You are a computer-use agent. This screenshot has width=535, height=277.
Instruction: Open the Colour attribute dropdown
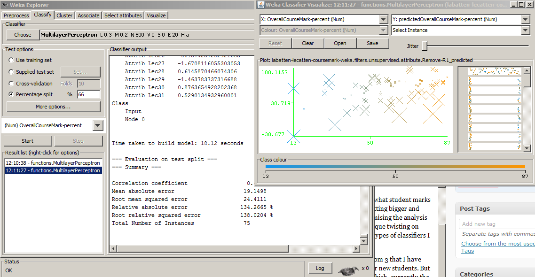384,31
